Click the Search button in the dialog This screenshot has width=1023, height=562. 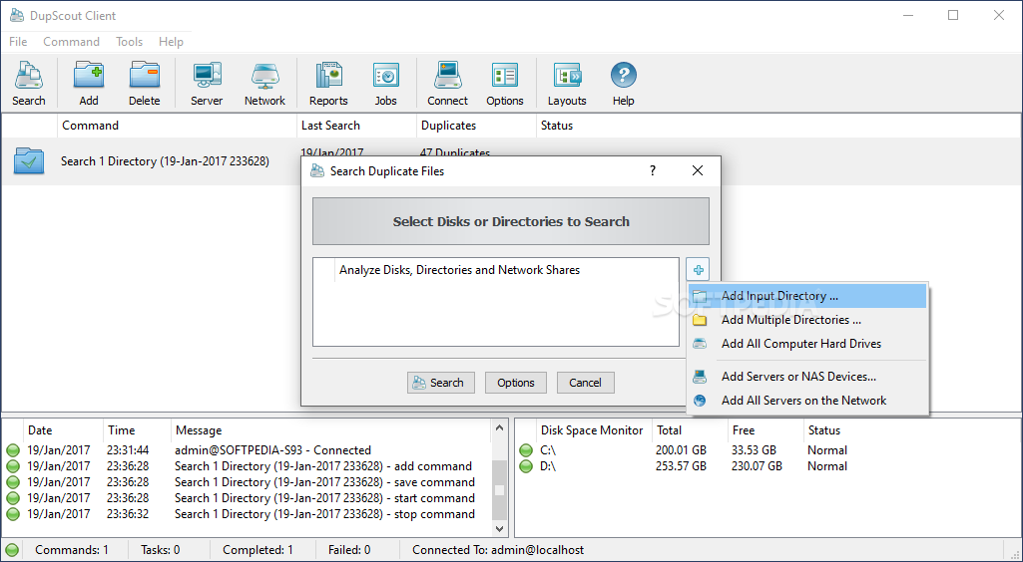(x=441, y=383)
